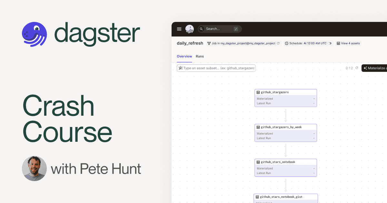Click the refresh icon beside 0:12 timer
This screenshot has height=203, width=387.
(x=357, y=68)
